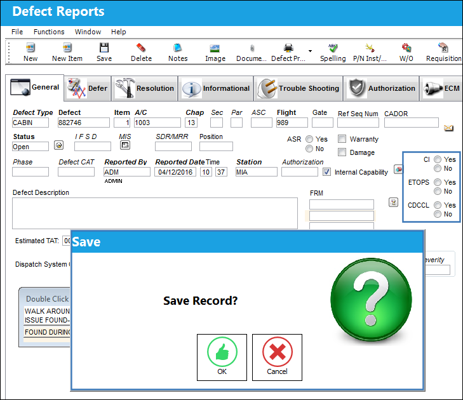Click the envelope icon near CADOR
463x400 pixels.
[448, 128]
